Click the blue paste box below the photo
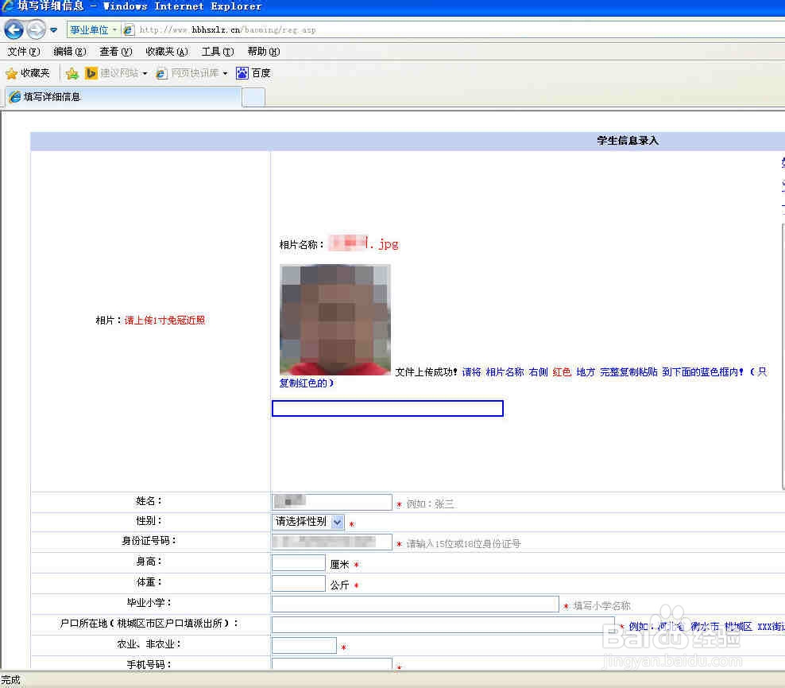This screenshot has height=688, width=785. coord(388,408)
